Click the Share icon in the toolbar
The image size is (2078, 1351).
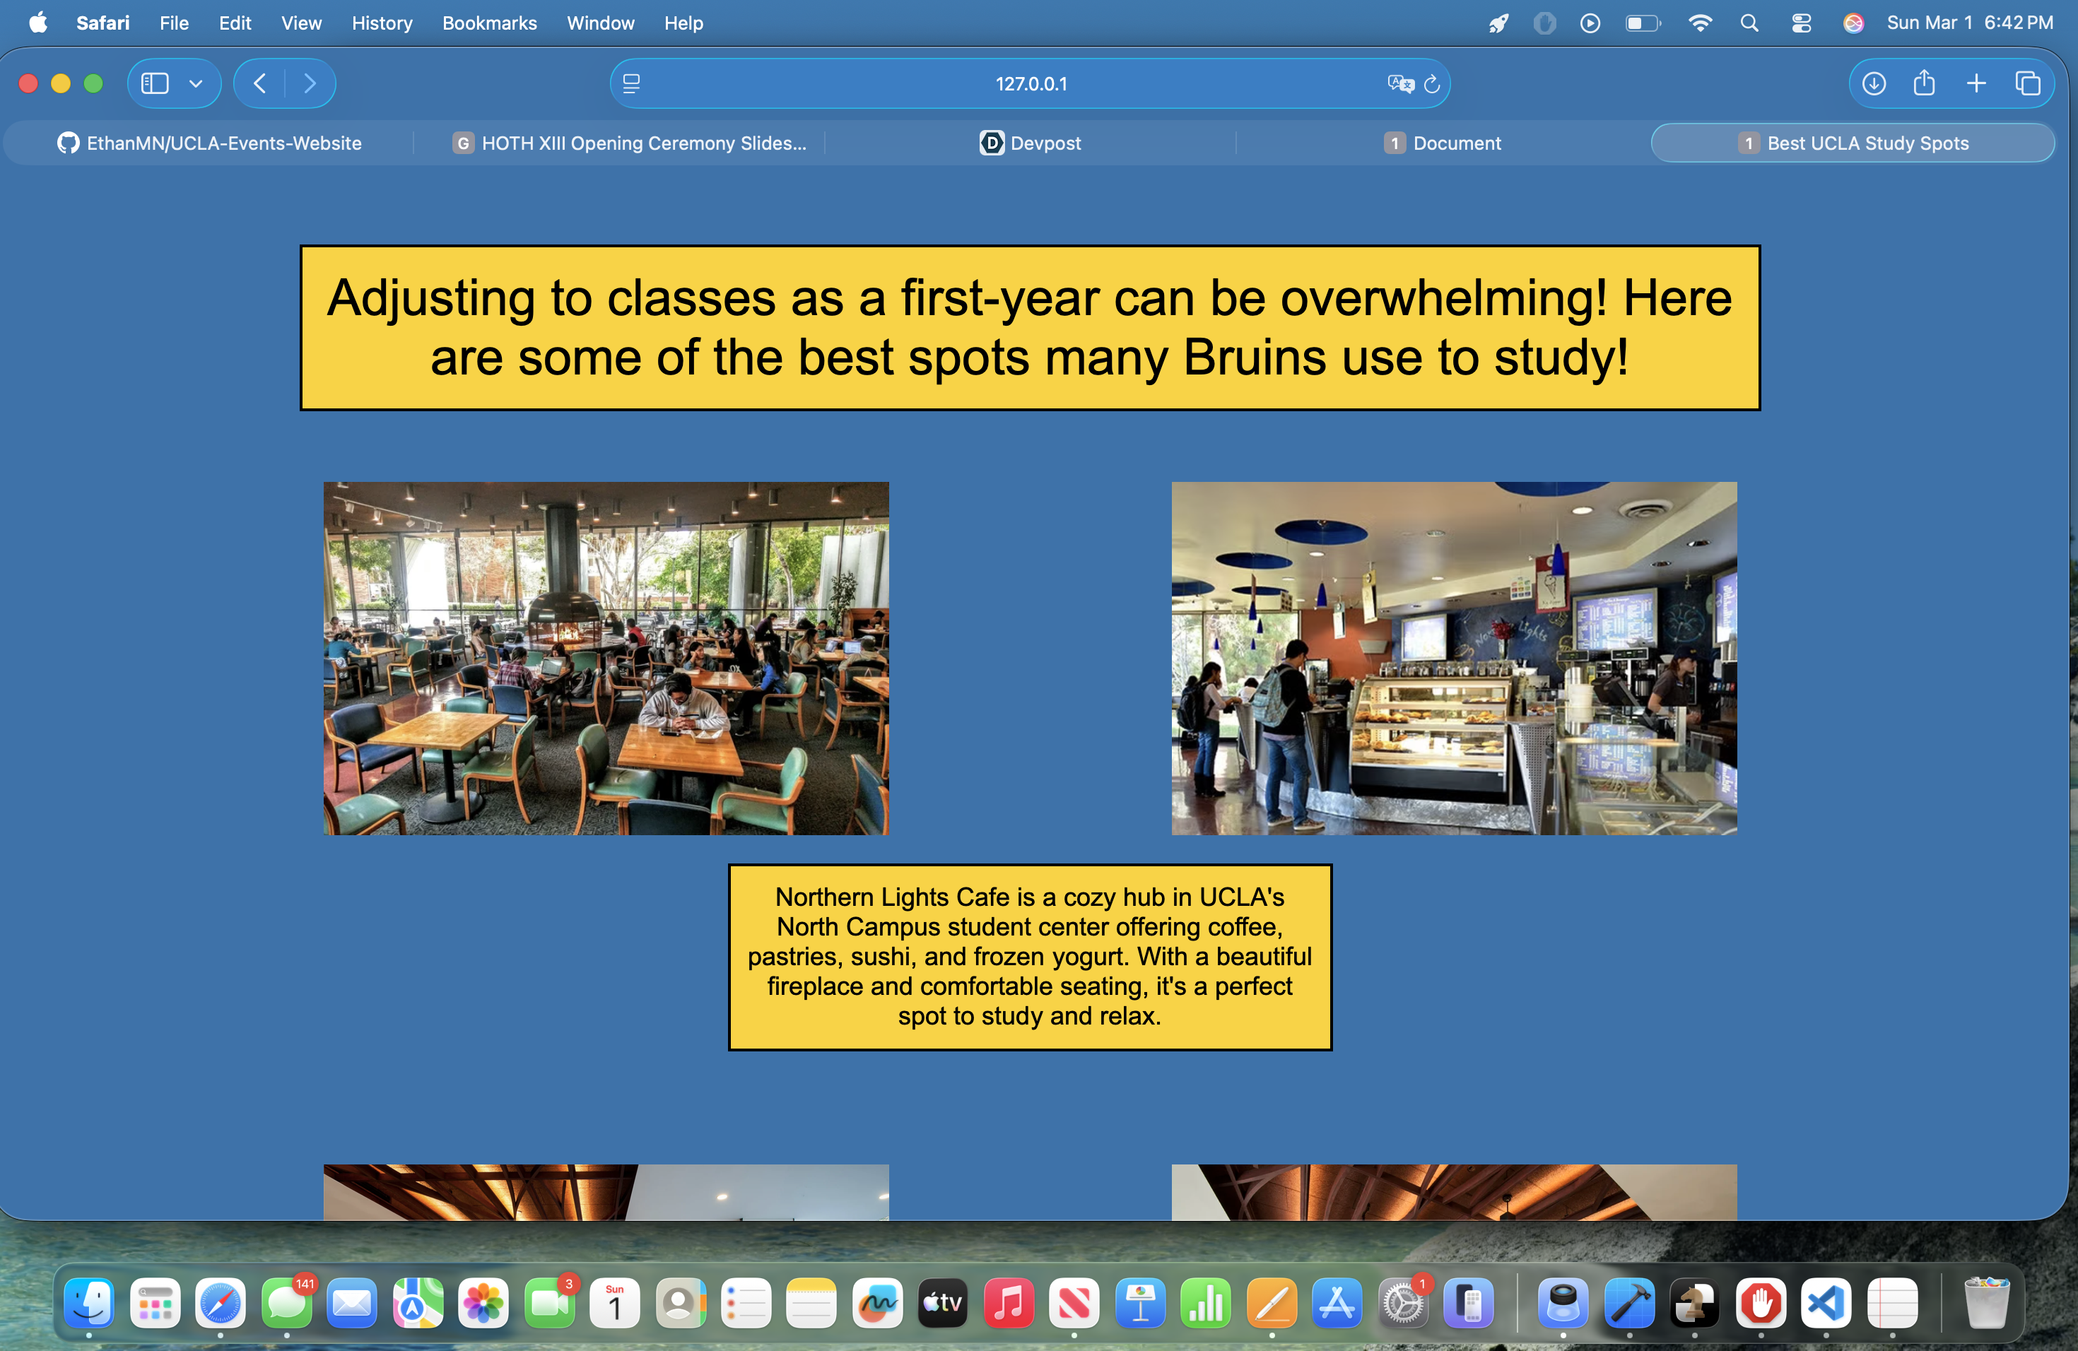click(1925, 84)
